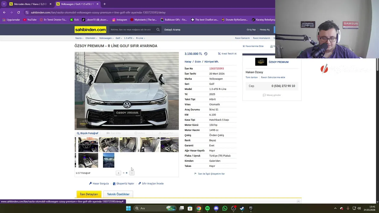Open Discord from the taskbar
The image size is (379, 213).
coord(216,208)
